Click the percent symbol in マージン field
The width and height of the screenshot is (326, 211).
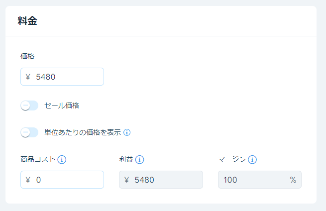coord(293,180)
